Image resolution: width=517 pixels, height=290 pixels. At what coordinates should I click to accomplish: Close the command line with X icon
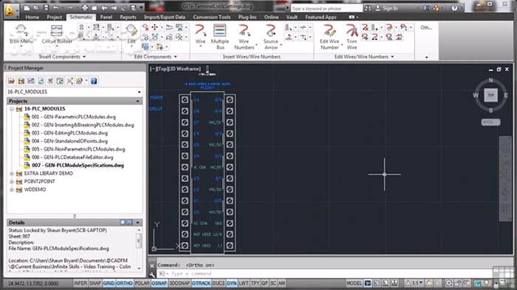tap(152, 266)
